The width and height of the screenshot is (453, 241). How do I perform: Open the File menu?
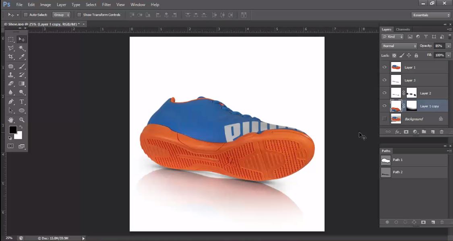click(x=19, y=4)
